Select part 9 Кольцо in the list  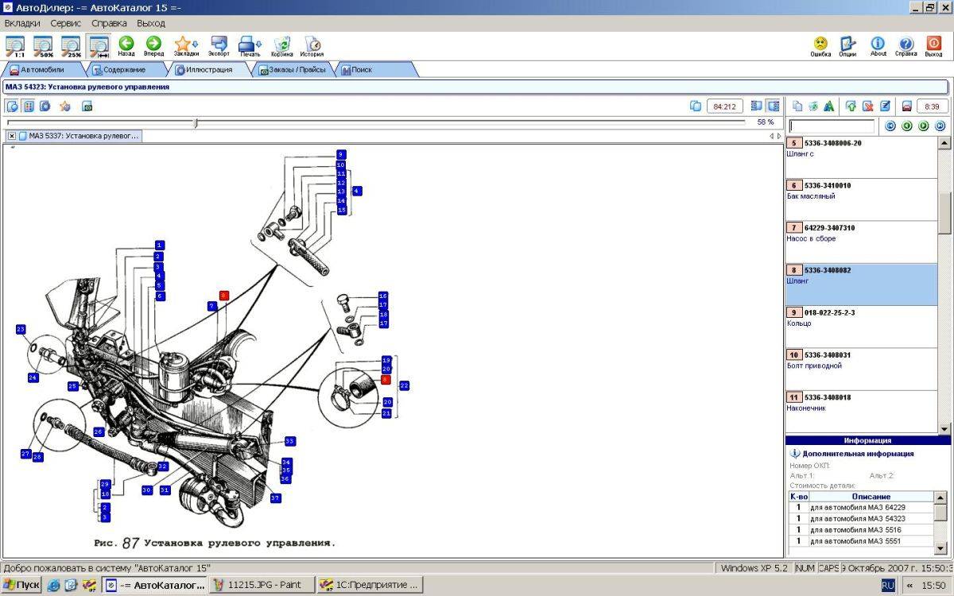pyautogui.click(x=862, y=327)
